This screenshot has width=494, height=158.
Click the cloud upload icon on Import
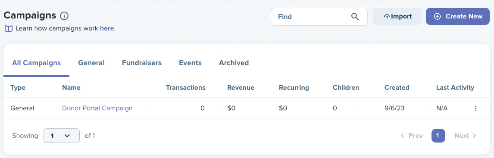point(387,17)
